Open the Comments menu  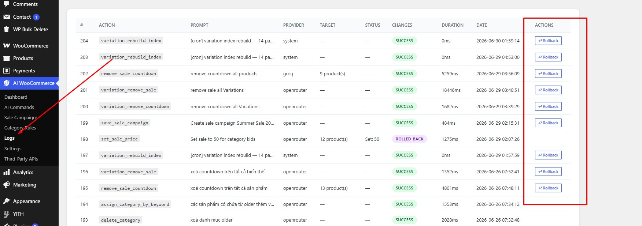(25, 4)
